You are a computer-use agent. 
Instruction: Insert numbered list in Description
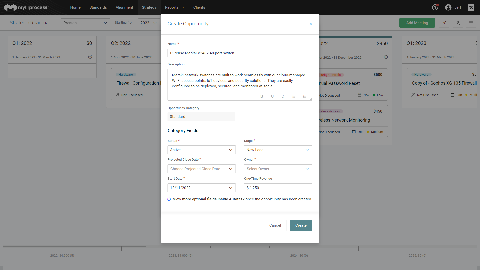pos(305,96)
